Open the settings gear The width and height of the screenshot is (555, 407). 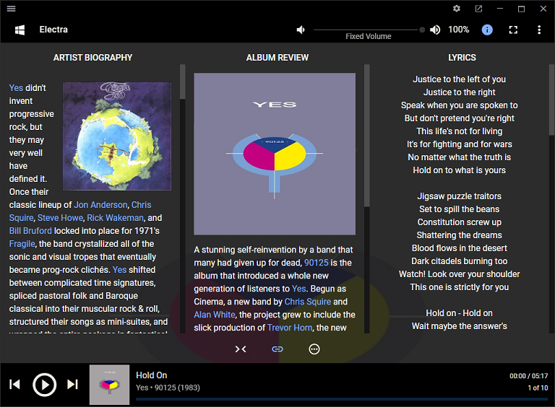pos(457,9)
